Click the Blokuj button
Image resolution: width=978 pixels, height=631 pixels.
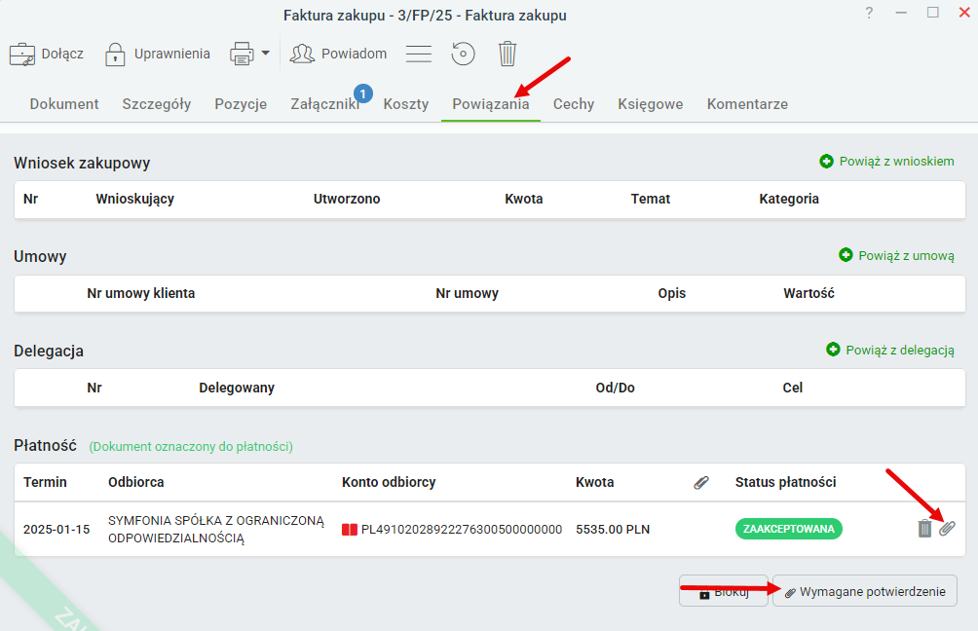(x=724, y=591)
